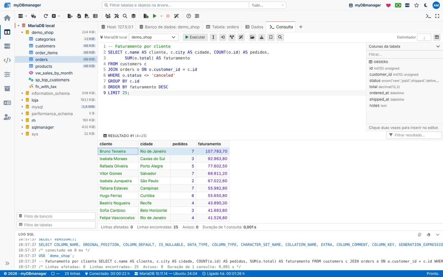Image resolution: width=443 pixels, height=277 pixels.
Task: Click the refresh icon in the main toolbar
Action: [x=46, y=16]
